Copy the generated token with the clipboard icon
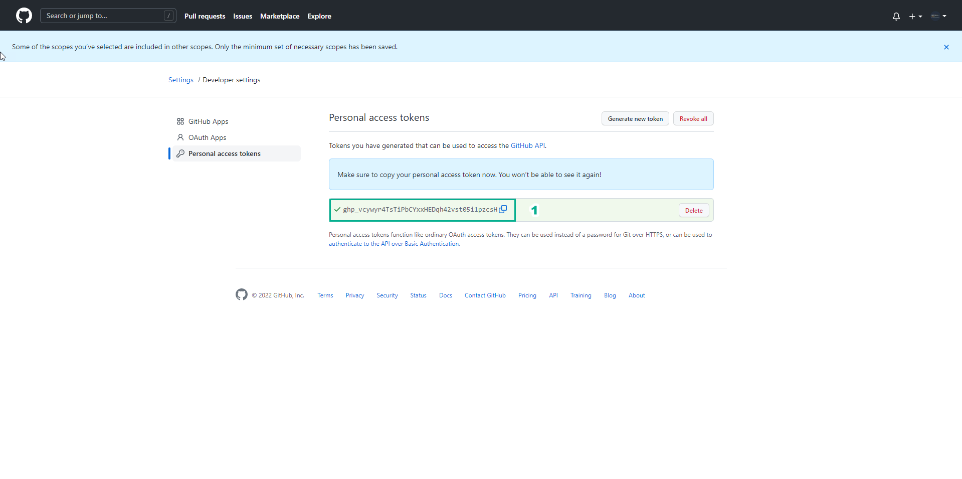The width and height of the screenshot is (962, 479). [503, 209]
